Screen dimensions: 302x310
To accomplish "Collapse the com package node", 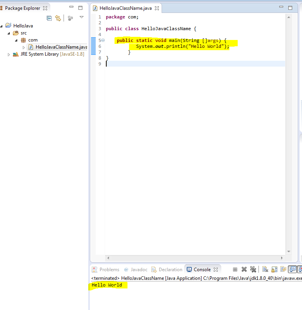I will click(x=16, y=40).
